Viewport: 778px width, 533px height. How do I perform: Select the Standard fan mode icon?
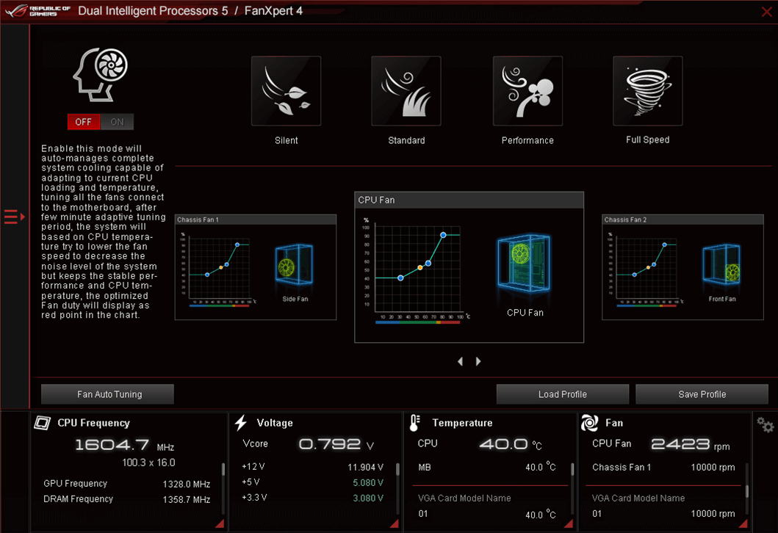[406, 91]
